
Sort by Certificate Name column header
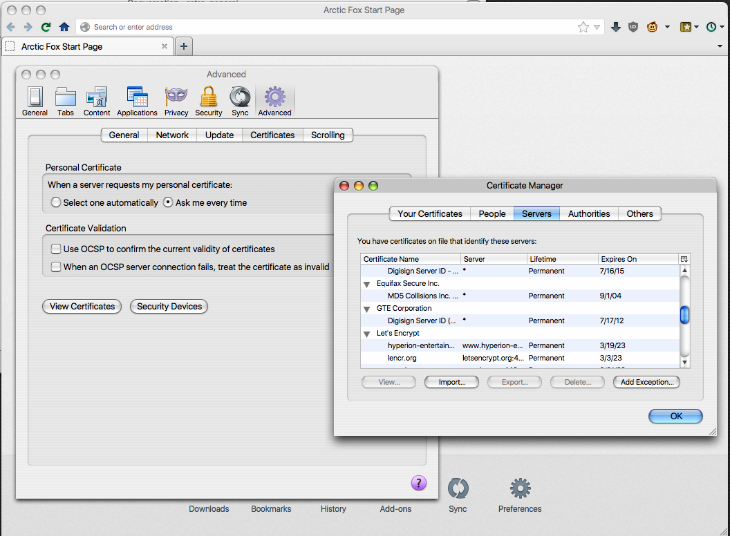pyautogui.click(x=411, y=259)
